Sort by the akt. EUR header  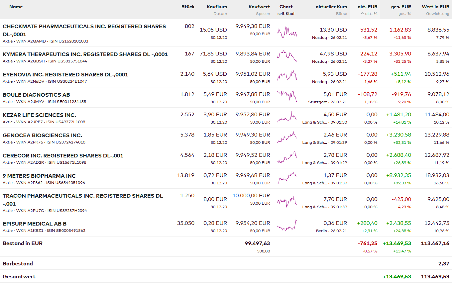pos(368,7)
